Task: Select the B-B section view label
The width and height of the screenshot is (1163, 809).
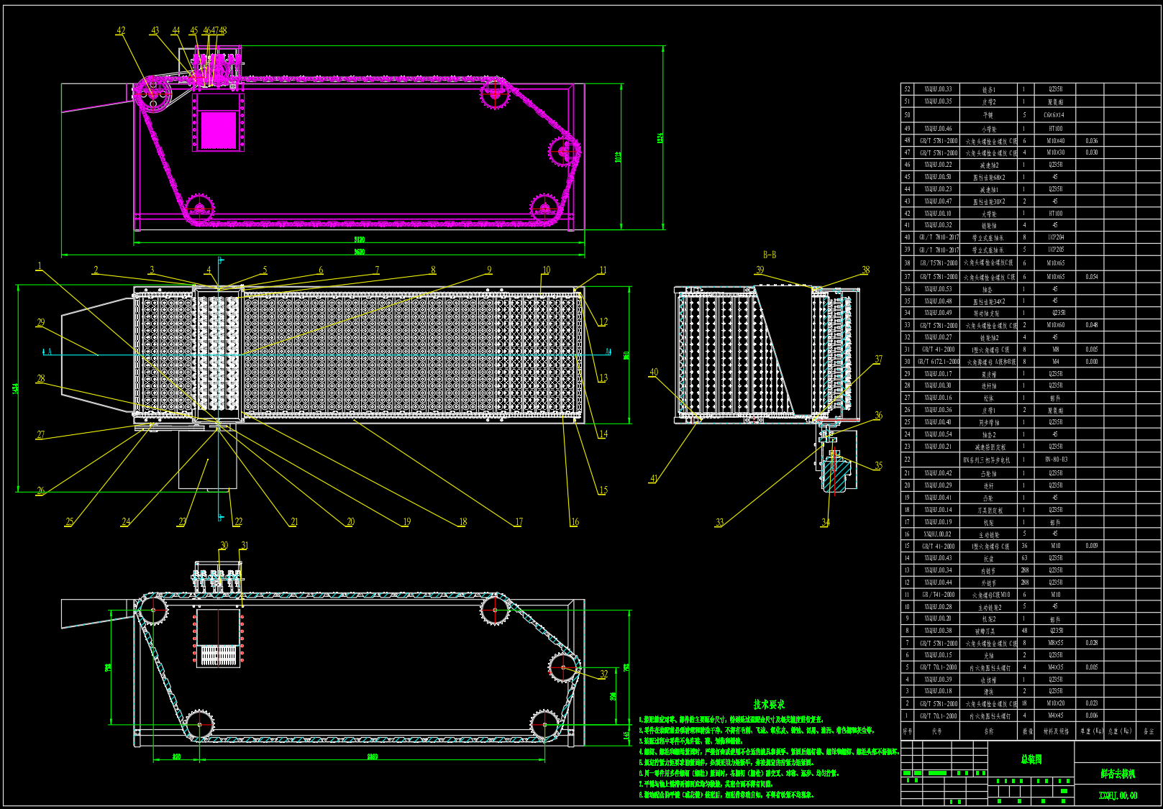Action: [x=769, y=255]
